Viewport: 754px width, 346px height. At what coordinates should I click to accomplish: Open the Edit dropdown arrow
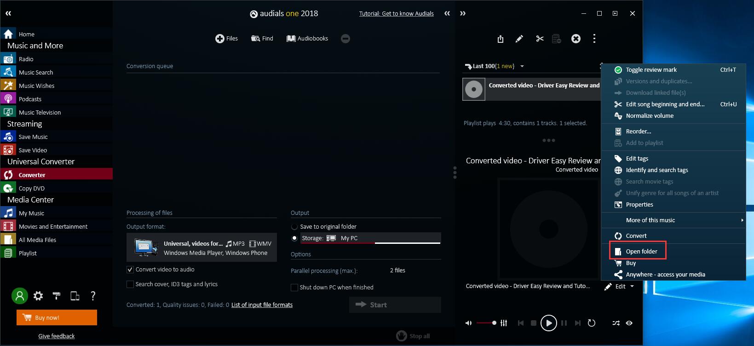click(x=632, y=286)
